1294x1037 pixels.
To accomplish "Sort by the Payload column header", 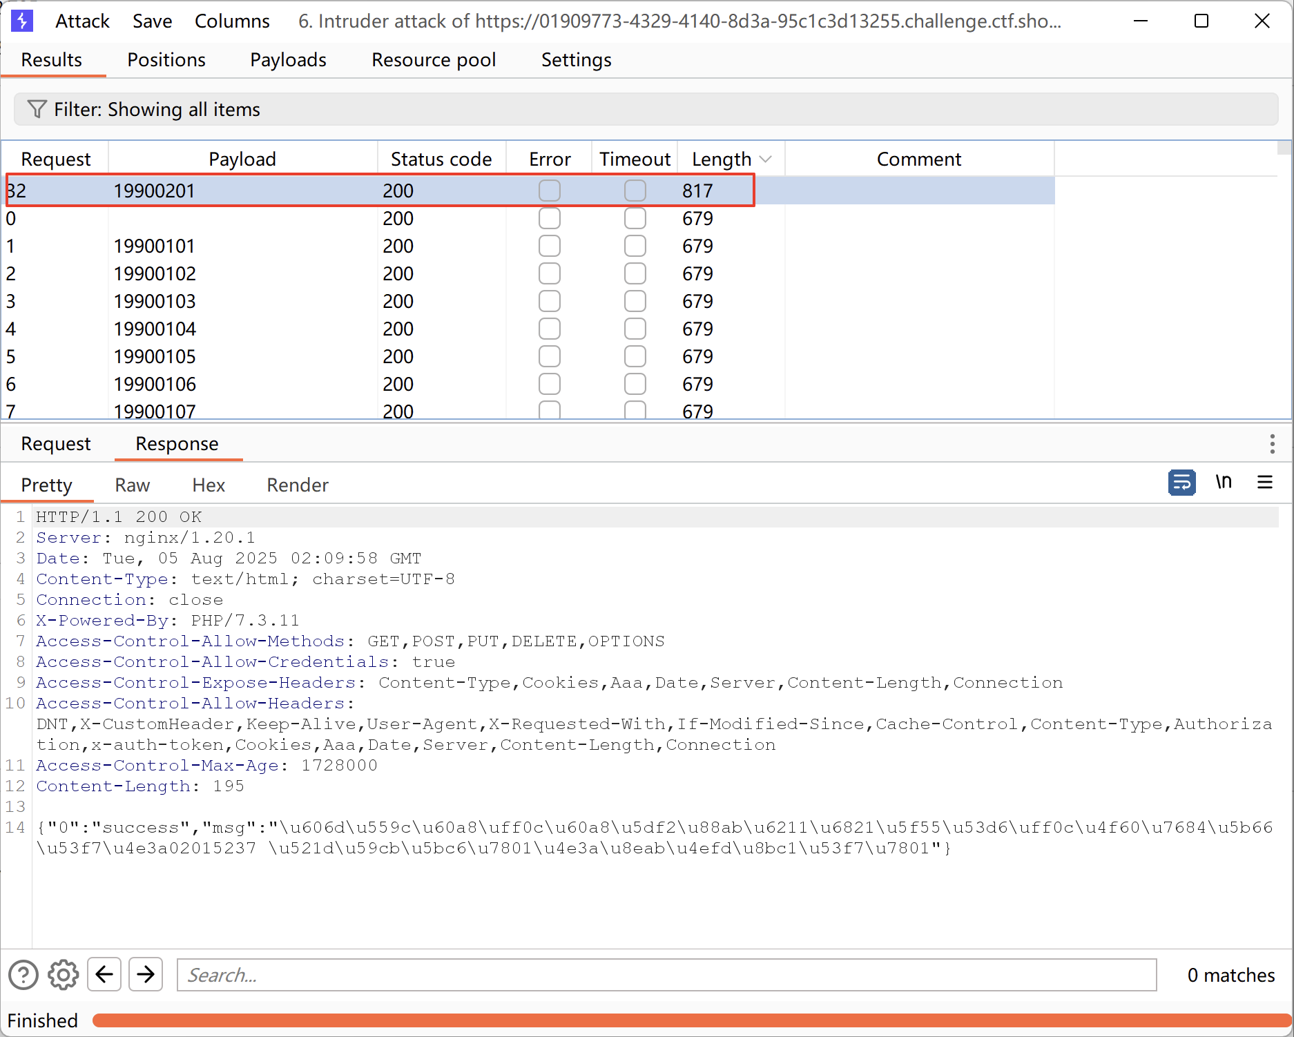I will pos(242,159).
